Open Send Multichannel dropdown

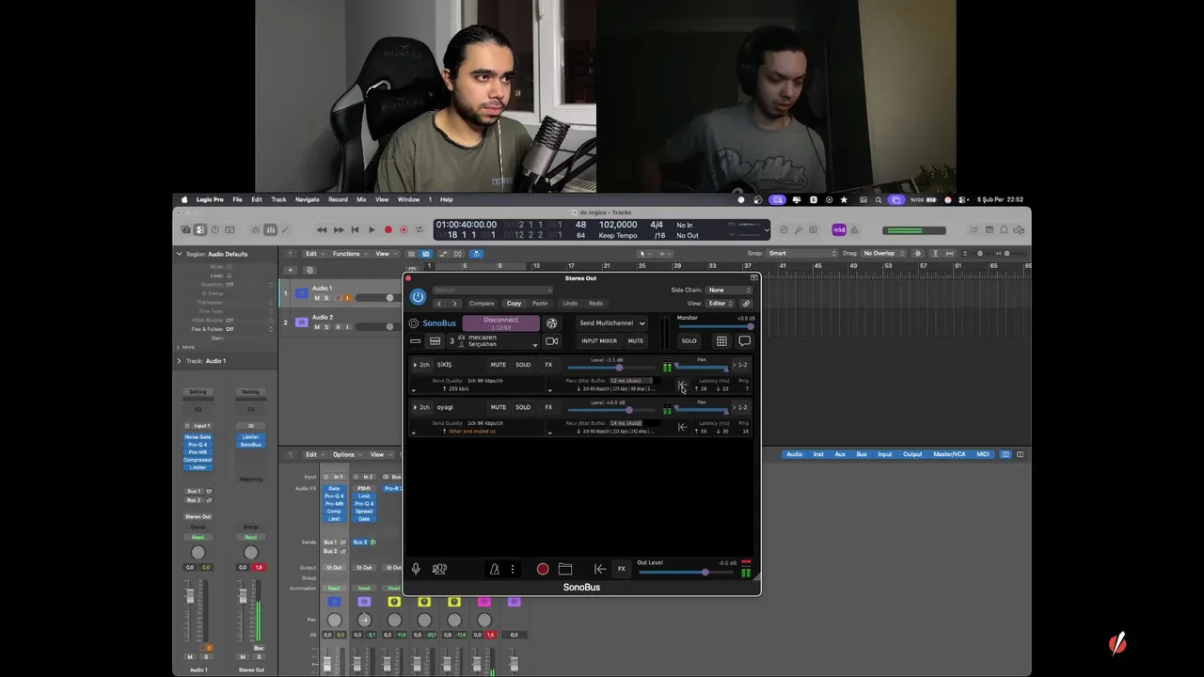click(612, 323)
